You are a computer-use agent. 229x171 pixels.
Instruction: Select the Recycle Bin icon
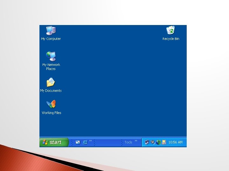click(170, 30)
